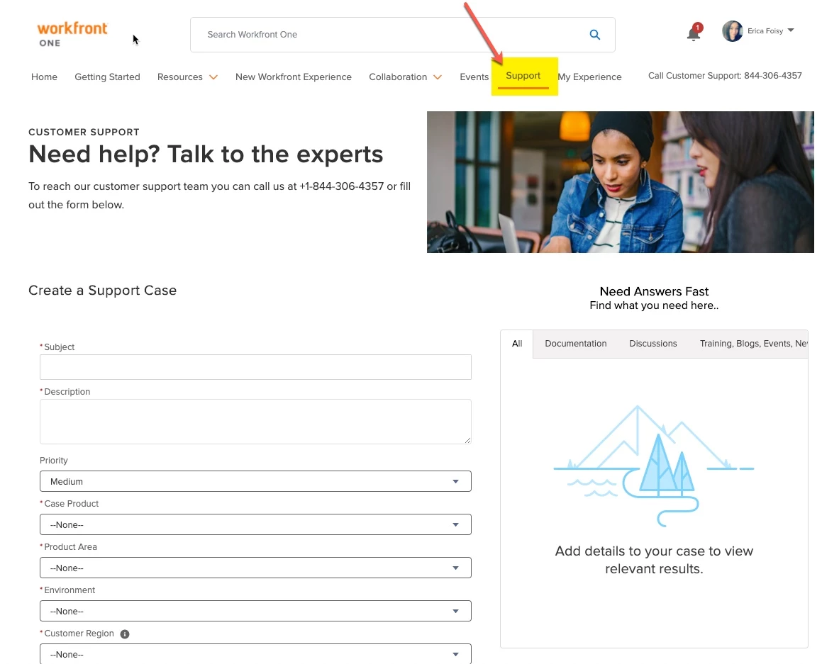Open the notifications bell
This screenshot has height=664, width=822.
694,34
